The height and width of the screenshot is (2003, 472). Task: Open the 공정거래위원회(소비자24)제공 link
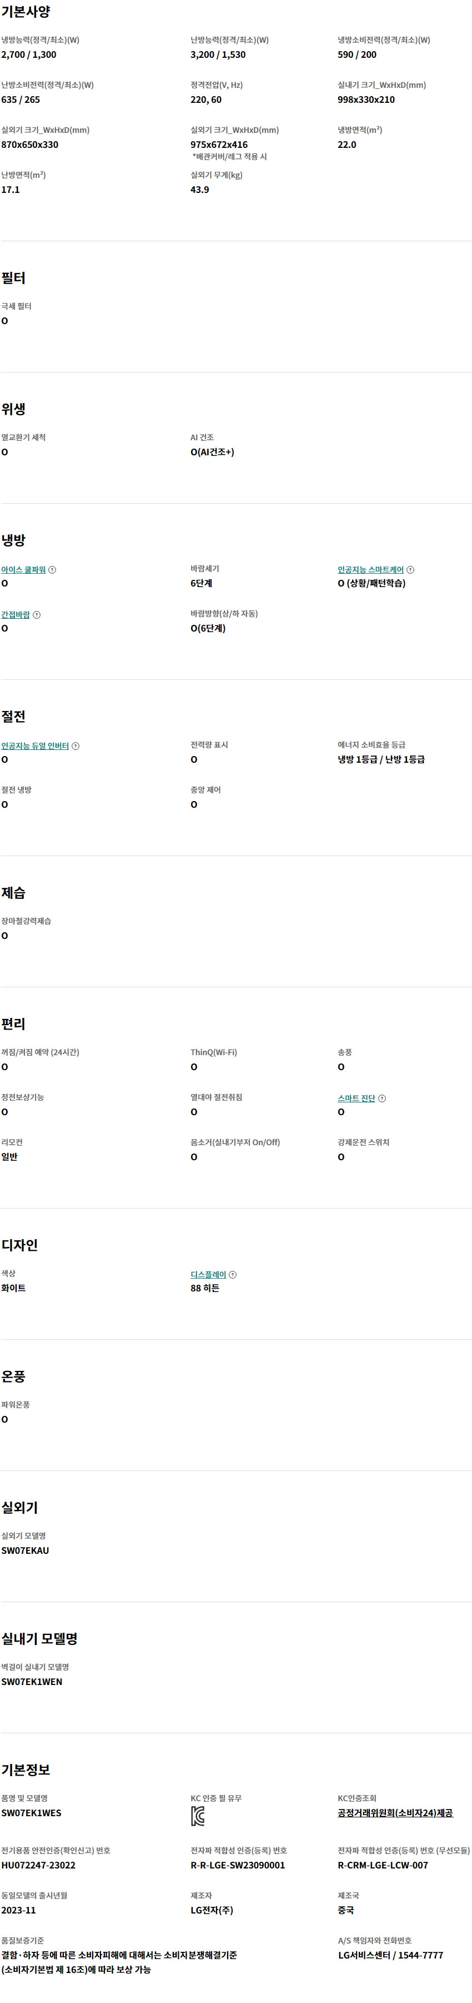pyautogui.click(x=395, y=1813)
